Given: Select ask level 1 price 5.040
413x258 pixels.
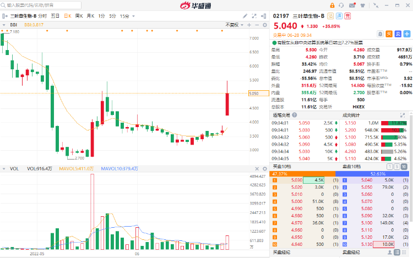Looking at the screenshot, I should tap(367, 180).
